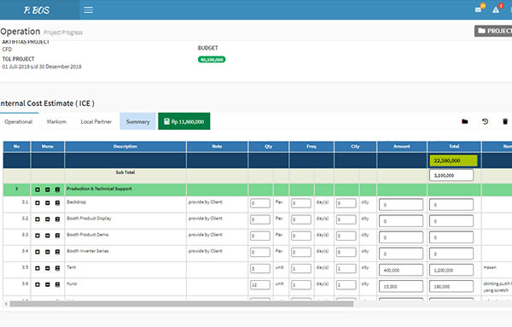Click the trash delete icon

point(505,121)
